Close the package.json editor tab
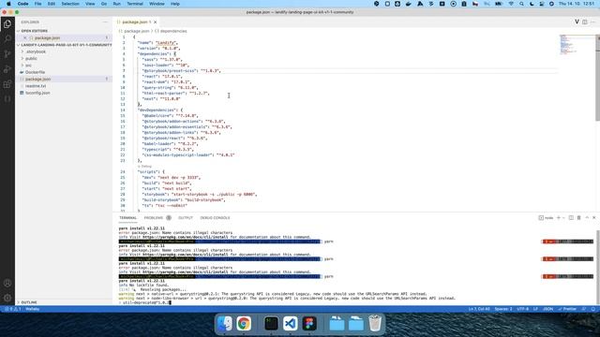Screen dimensions: 600x337 click(155, 22)
